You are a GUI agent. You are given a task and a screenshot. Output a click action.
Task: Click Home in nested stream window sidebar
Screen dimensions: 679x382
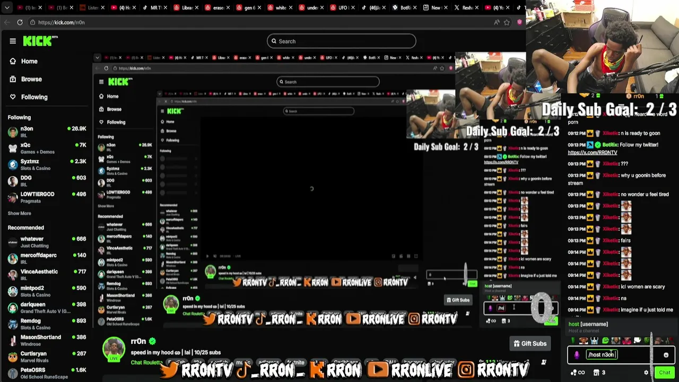pos(109,96)
